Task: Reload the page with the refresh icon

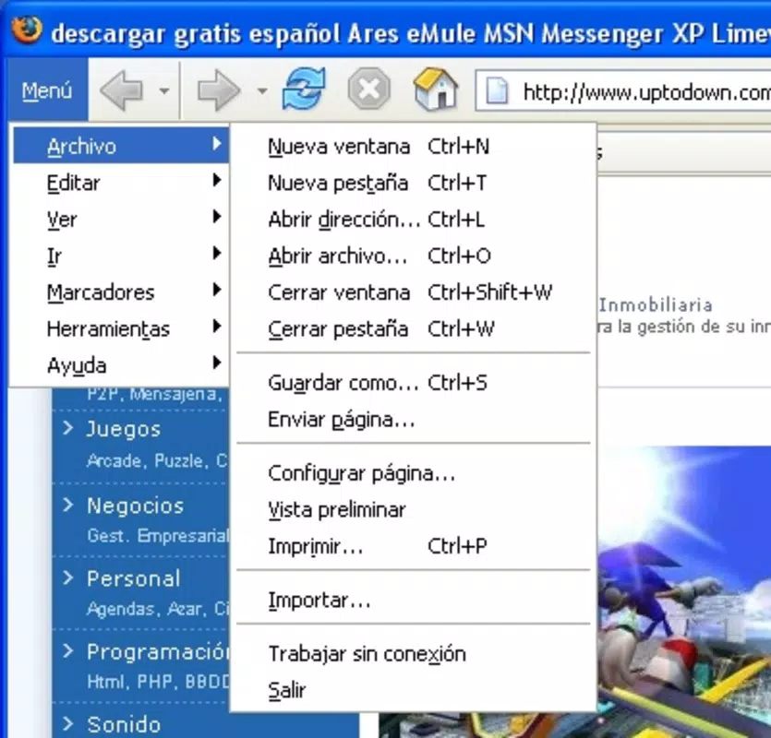Action: (x=304, y=89)
